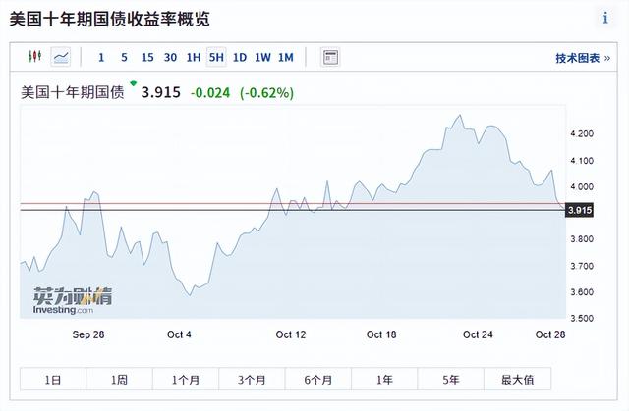Click the 美国十年期国债 instrument name

point(73,92)
